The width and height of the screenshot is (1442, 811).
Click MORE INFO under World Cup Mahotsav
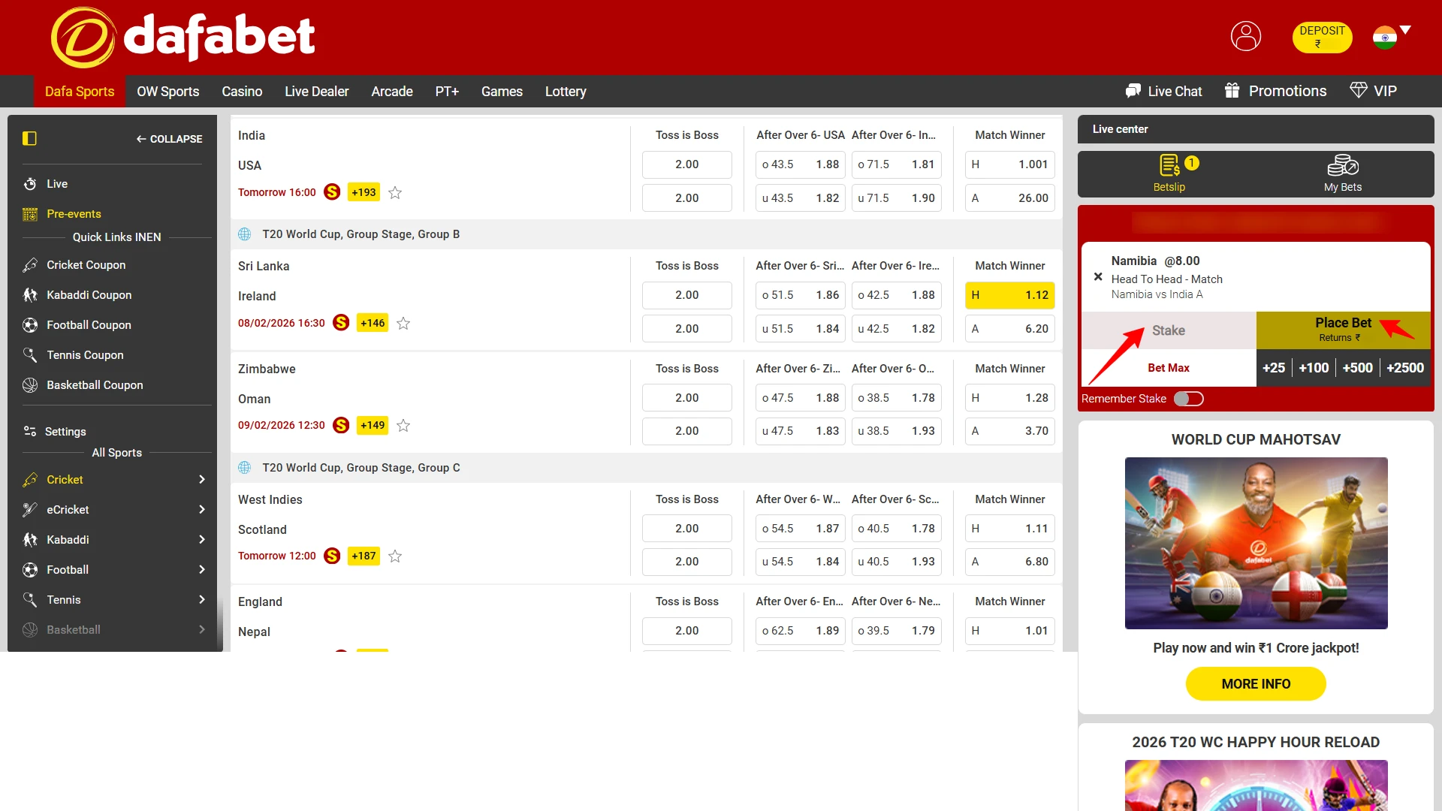[x=1256, y=683]
